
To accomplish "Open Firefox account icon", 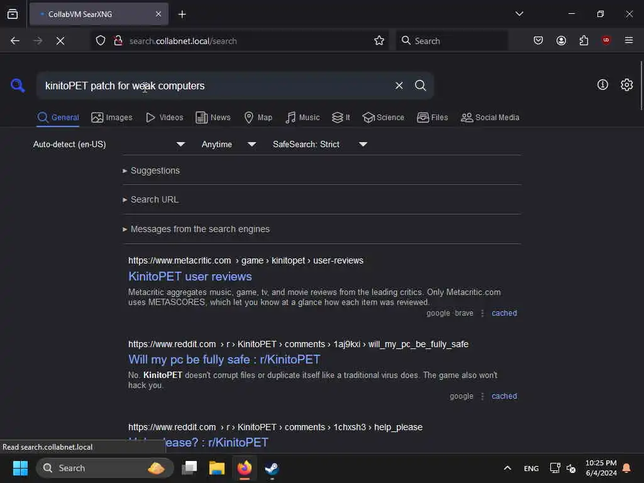I will (561, 41).
